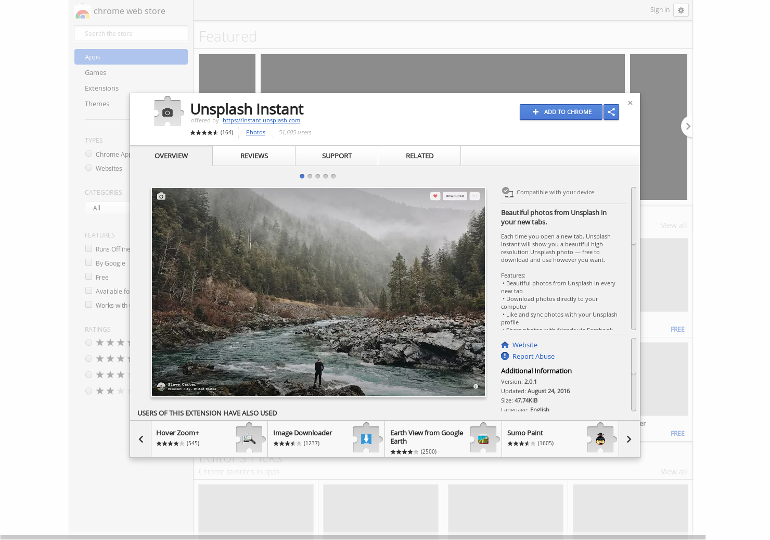Image resolution: width=770 pixels, height=540 pixels.
Task: Click the Image Downloader extension icon
Action: pyautogui.click(x=366, y=439)
